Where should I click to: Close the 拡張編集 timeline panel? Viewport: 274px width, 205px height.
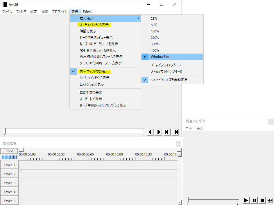(178, 144)
